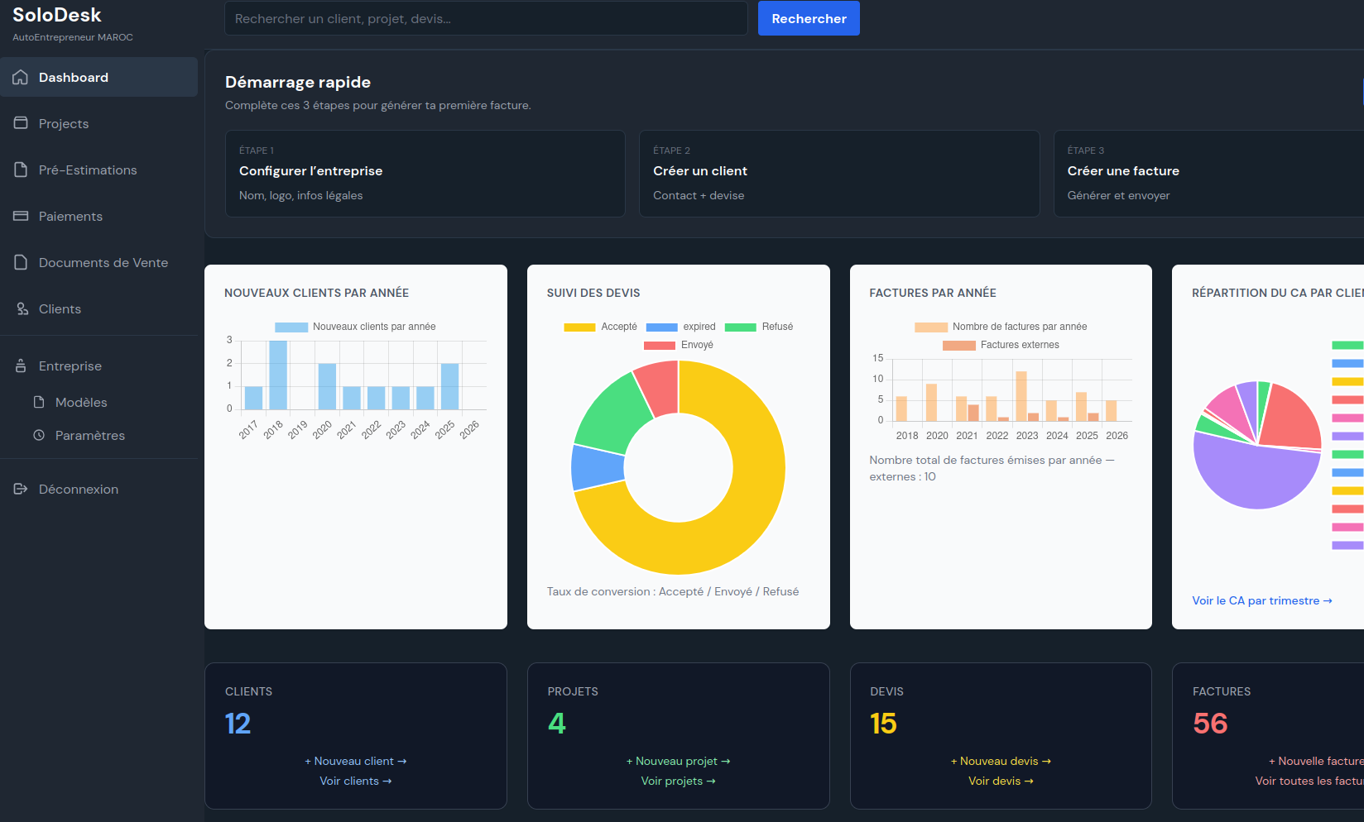Toggle the Refusé legend item
This screenshot has width=1364, height=822.
coord(759,327)
